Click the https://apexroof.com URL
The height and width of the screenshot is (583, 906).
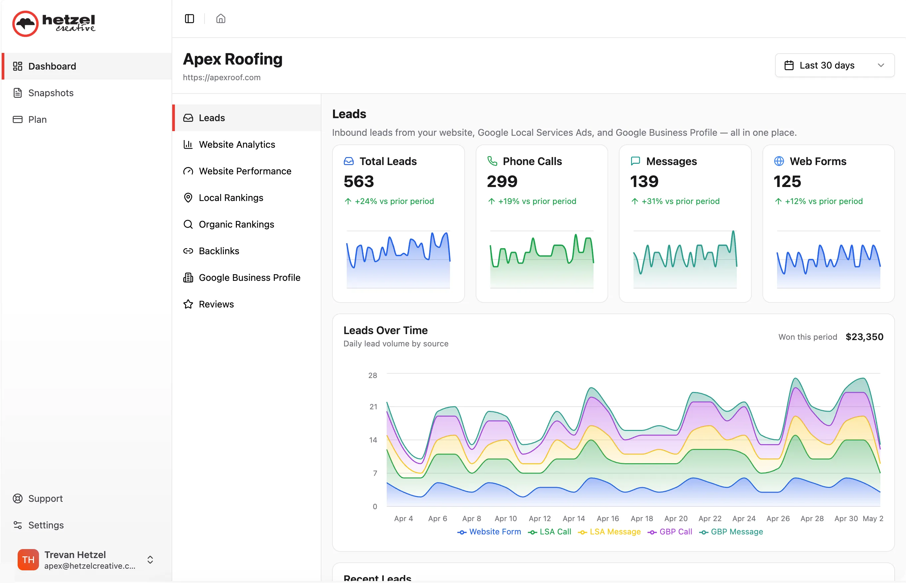click(221, 77)
